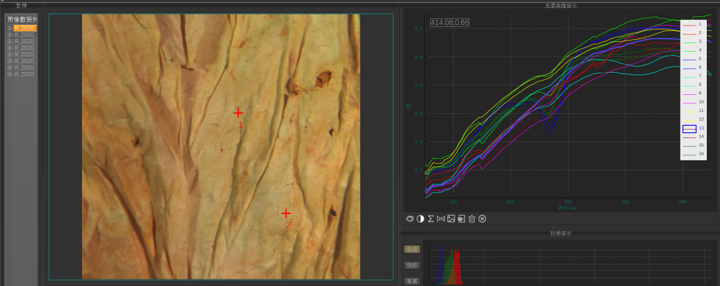Click the trash can delete icon
The width and height of the screenshot is (720, 286).
coord(471,219)
